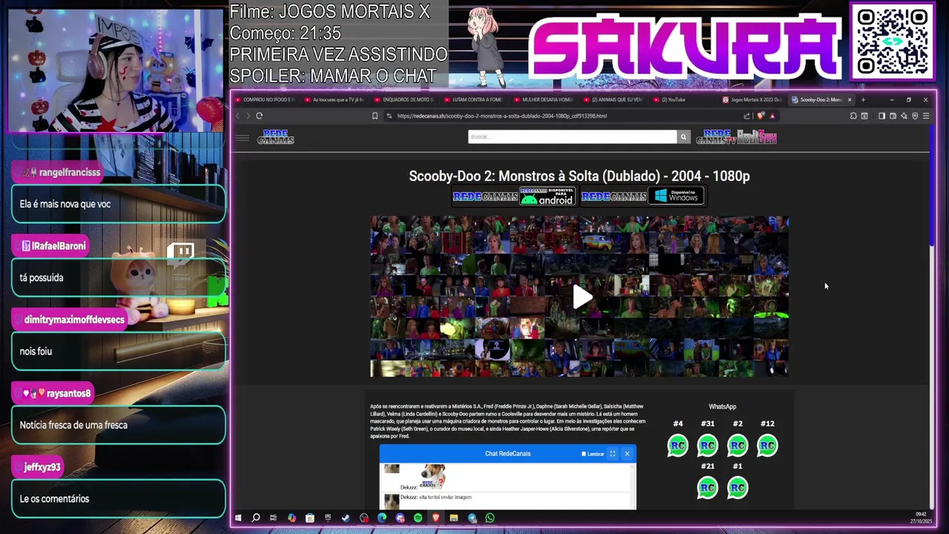Switch to the (2) YouTube tab
Image resolution: width=949 pixels, height=534 pixels.
point(682,99)
